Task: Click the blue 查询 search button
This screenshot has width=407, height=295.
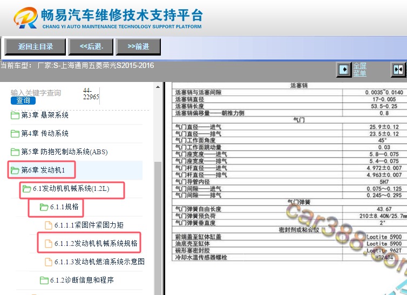Action: (x=23, y=100)
